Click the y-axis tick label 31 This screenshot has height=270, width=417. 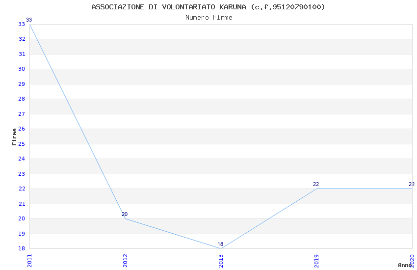(x=22, y=54)
